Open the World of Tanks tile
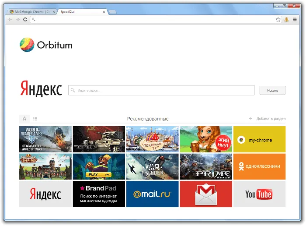This screenshot has width=306, height=226. [x=99, y=139]
